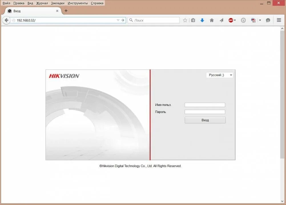Open the Файл menu
The image size is (286, 205).
tap(6, 3)
